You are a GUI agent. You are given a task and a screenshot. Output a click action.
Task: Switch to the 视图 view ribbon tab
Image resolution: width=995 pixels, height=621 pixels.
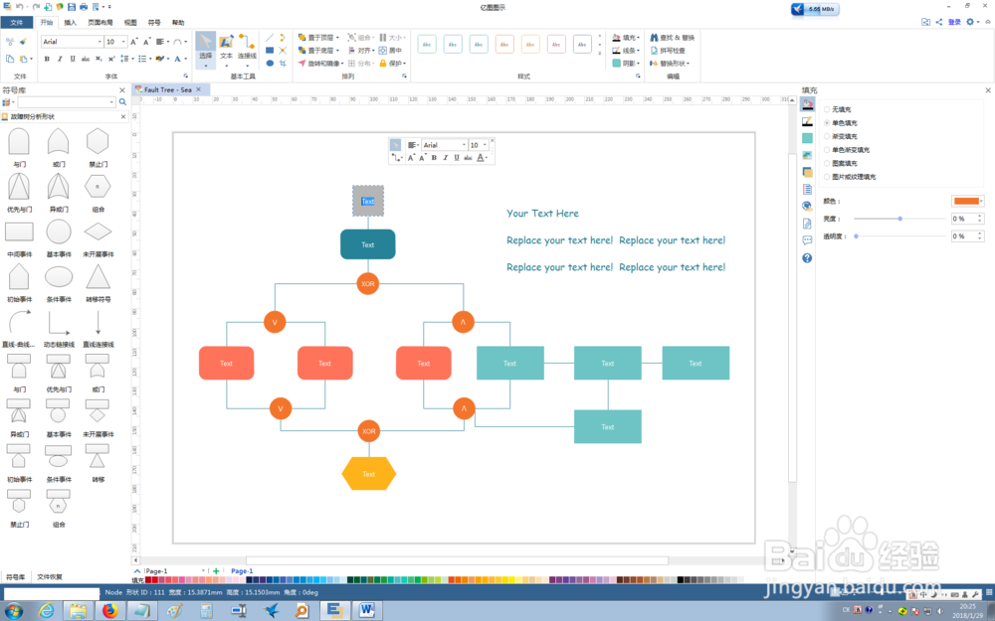tap(130, 23)
